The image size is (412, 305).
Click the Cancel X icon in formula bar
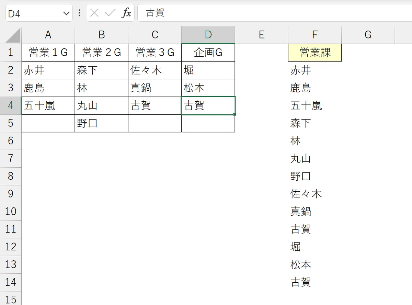point(94,13)
